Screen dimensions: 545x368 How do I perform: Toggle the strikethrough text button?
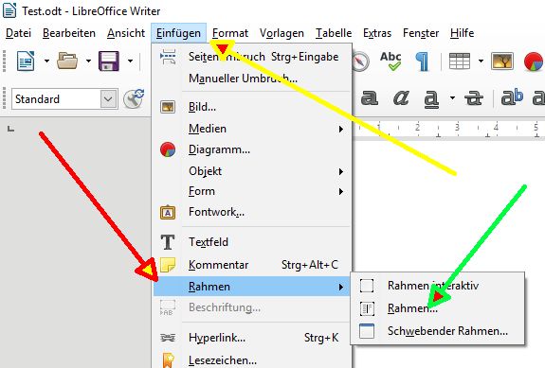coord(473,98)
